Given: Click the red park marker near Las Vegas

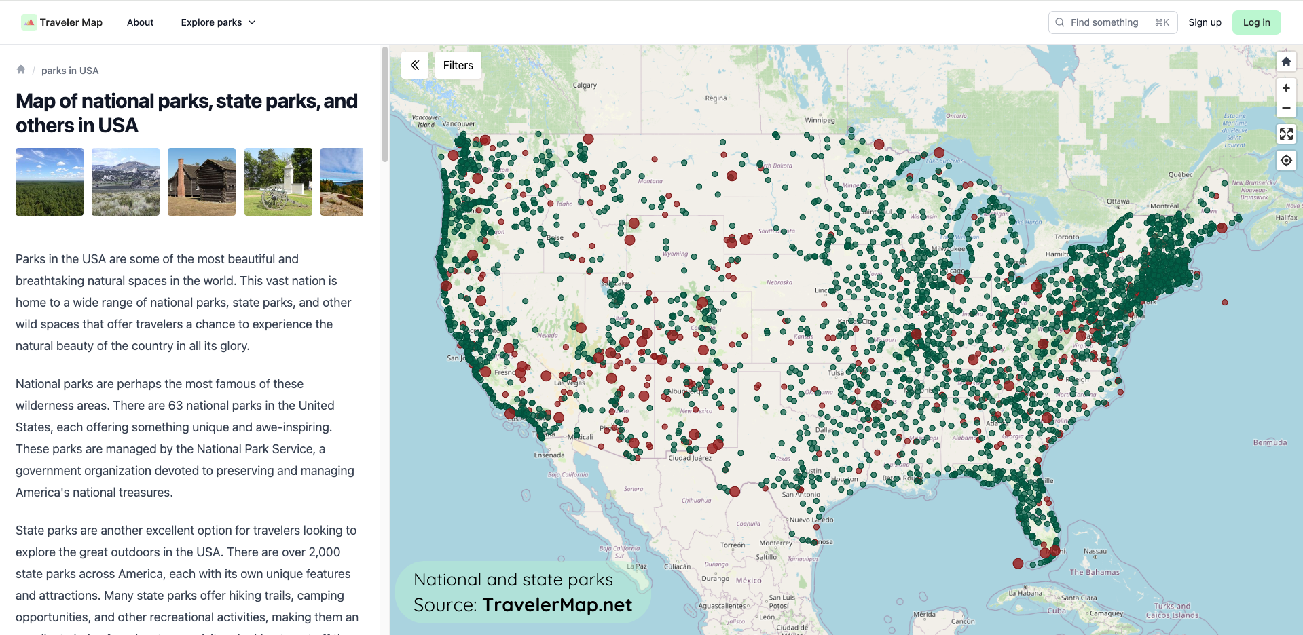Looking at the screenshot, I should point(546,375).
